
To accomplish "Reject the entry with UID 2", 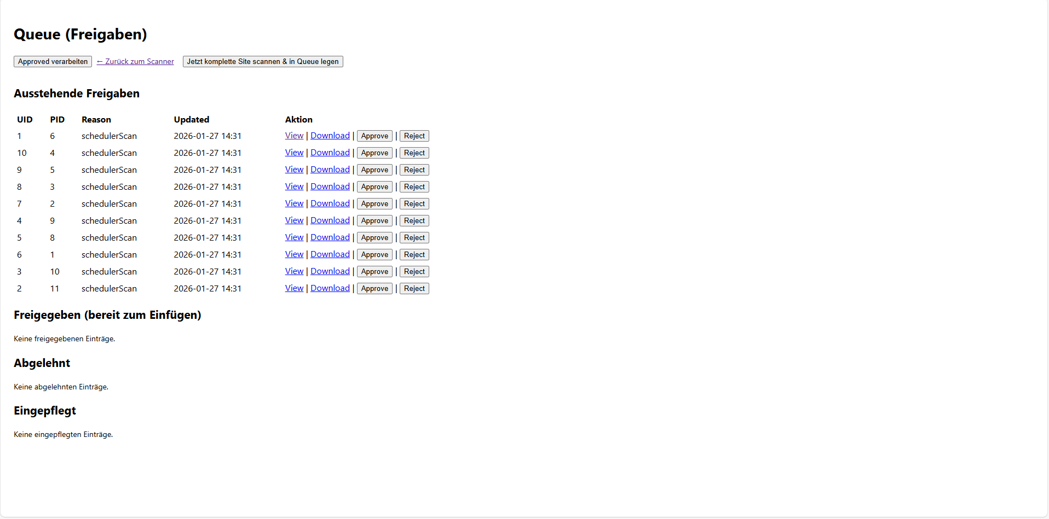I will (x=414, y=288).
